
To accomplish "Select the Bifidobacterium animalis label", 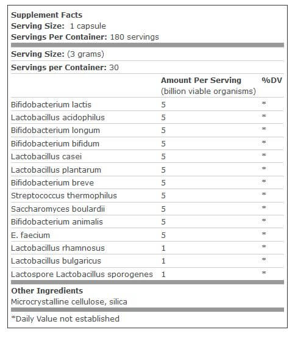I will 57,222.
